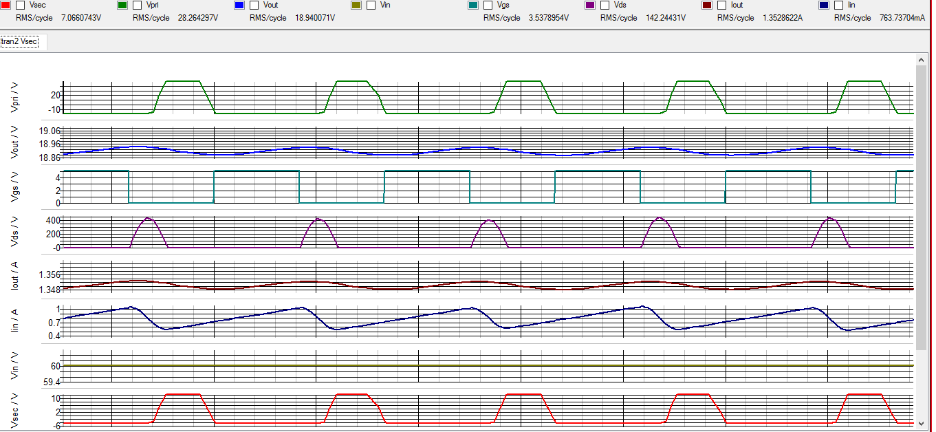This screenshot has width=936, height=432.
Task: Tick the Vgs curve checkbox
Action: [x=488, y=5]
